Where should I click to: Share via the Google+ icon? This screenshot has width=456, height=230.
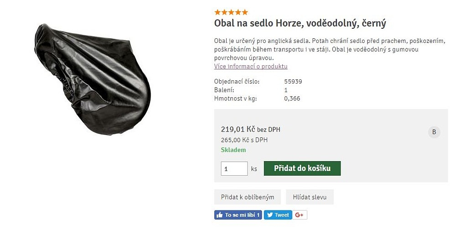point(299,215)
